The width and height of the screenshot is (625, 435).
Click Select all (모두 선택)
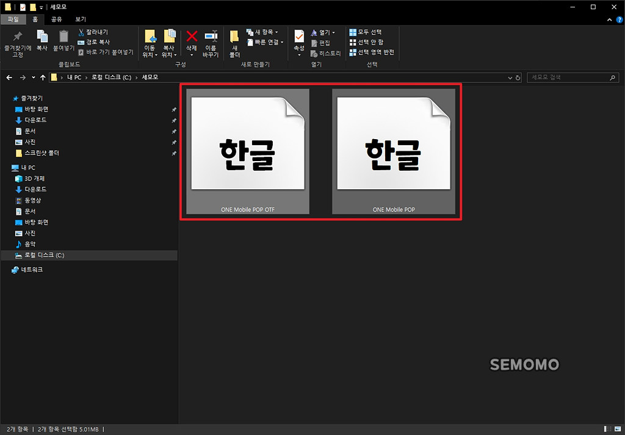[366, 32]
